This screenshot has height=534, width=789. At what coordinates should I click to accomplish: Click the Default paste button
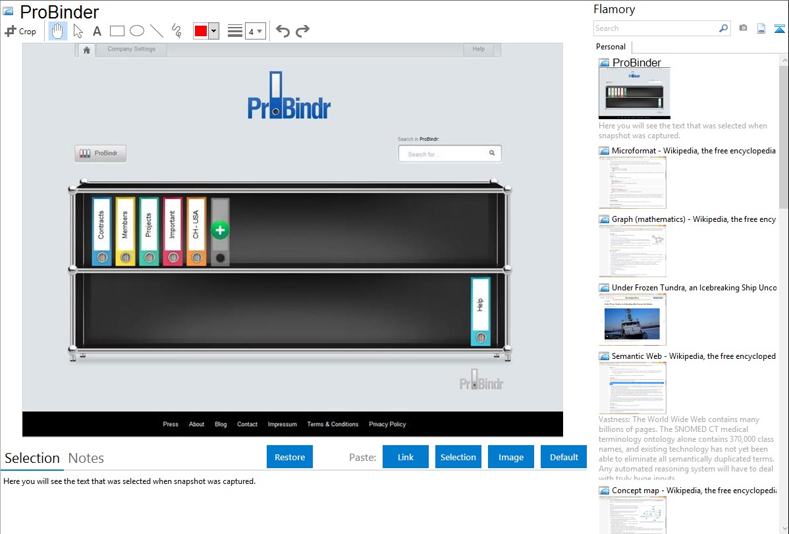tap(564, 457)
